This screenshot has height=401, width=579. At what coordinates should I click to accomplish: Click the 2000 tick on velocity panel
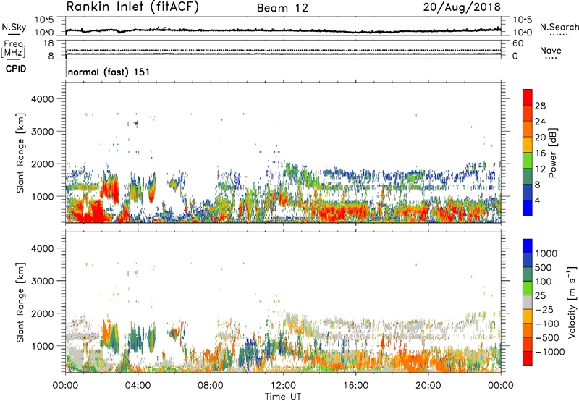click(x=42, y=313)
